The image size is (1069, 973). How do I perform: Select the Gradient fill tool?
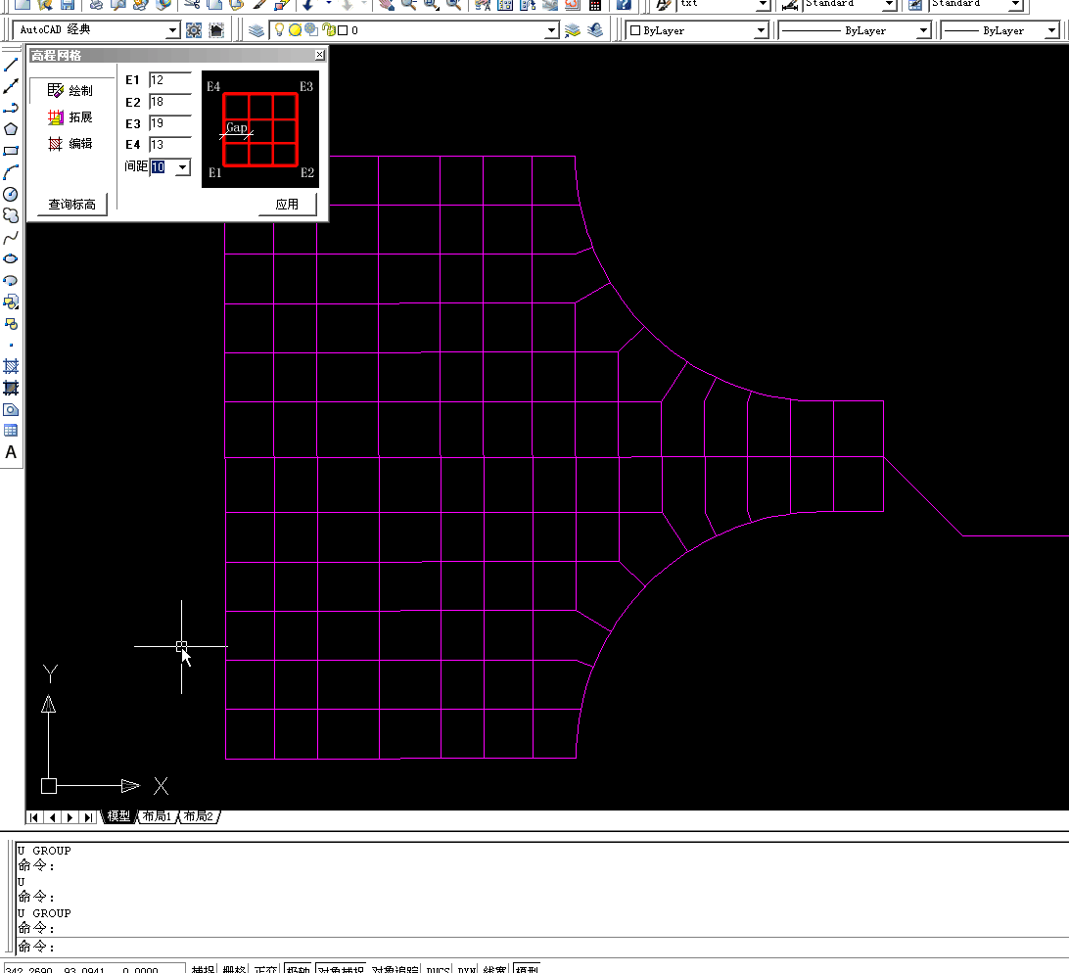[x=11, y=388]
